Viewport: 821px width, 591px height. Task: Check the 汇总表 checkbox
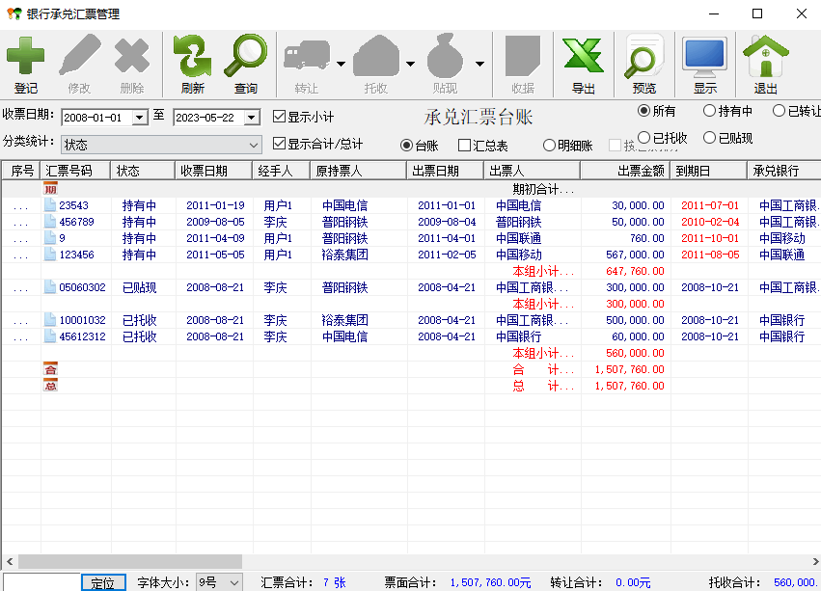[x=464, y=145]
